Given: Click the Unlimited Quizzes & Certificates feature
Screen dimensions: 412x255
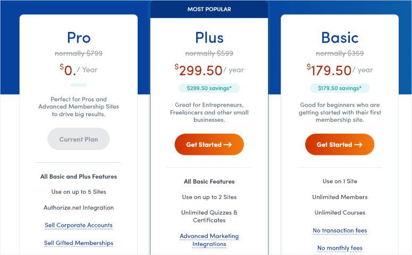Looking at the screenshot, I should [x=209, y=216].
